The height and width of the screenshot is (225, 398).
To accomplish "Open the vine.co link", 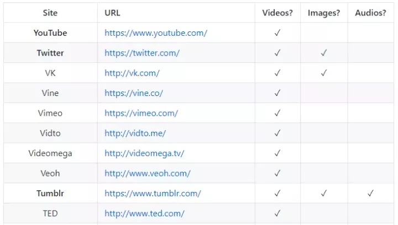I will click(x=134, y=93).
